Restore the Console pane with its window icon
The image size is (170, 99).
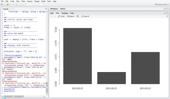[x=46, y=9]
